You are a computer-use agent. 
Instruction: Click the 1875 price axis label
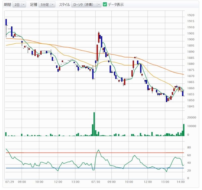pyautogui.click(x=191, y=70)
